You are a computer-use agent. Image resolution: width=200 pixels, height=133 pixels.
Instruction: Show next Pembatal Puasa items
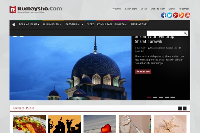click(x=185, y=108)
